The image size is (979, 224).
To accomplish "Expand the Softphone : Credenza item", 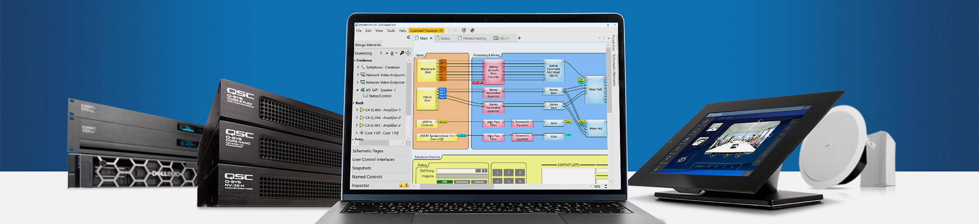I will tap(358, 67).
